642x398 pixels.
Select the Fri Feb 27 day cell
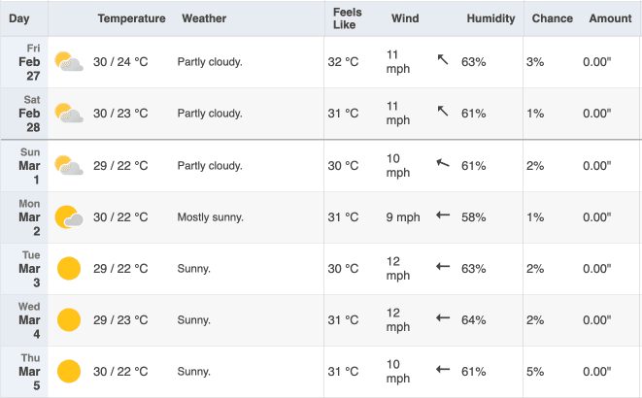pos(24,62)
